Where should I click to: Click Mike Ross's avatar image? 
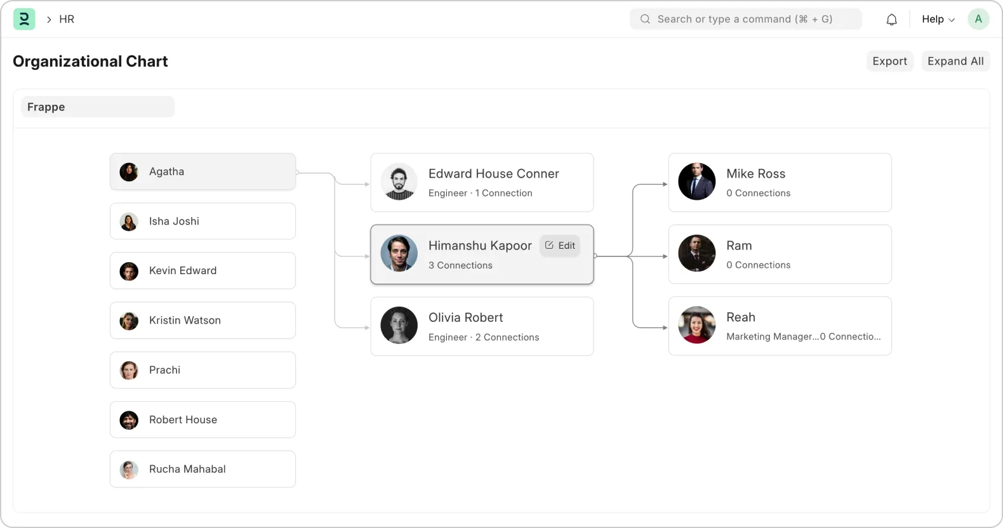coord(696,182)
